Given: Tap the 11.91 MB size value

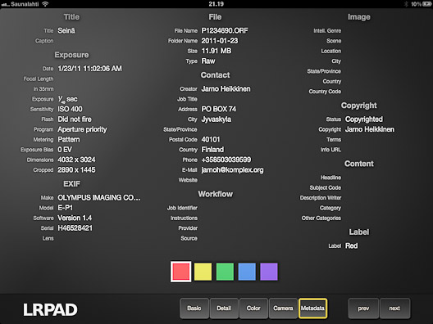Looking at the screenshot, I should coord(216,51).
